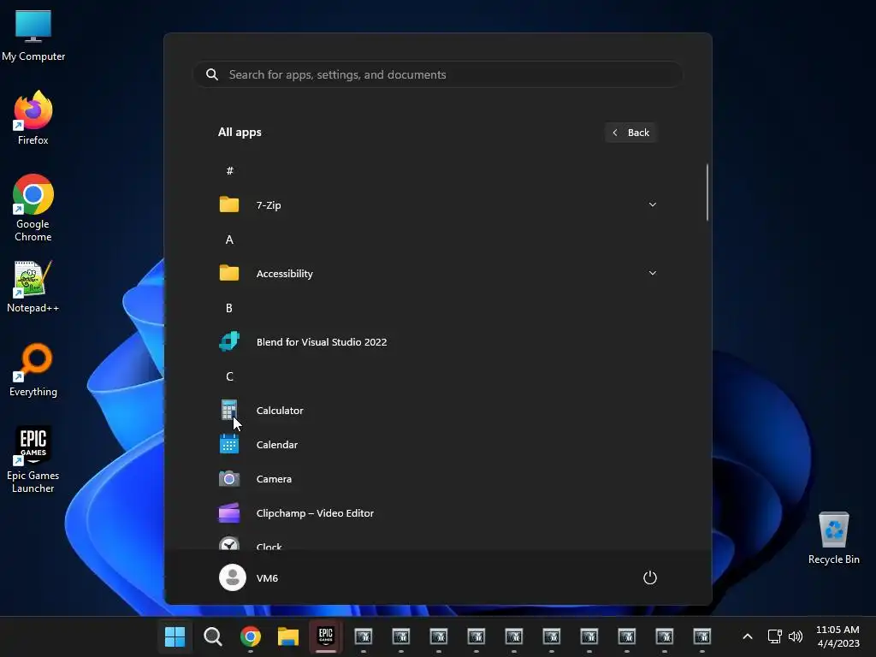876x657 pixels.
Task: Click the C letter header
Action: 229,376
